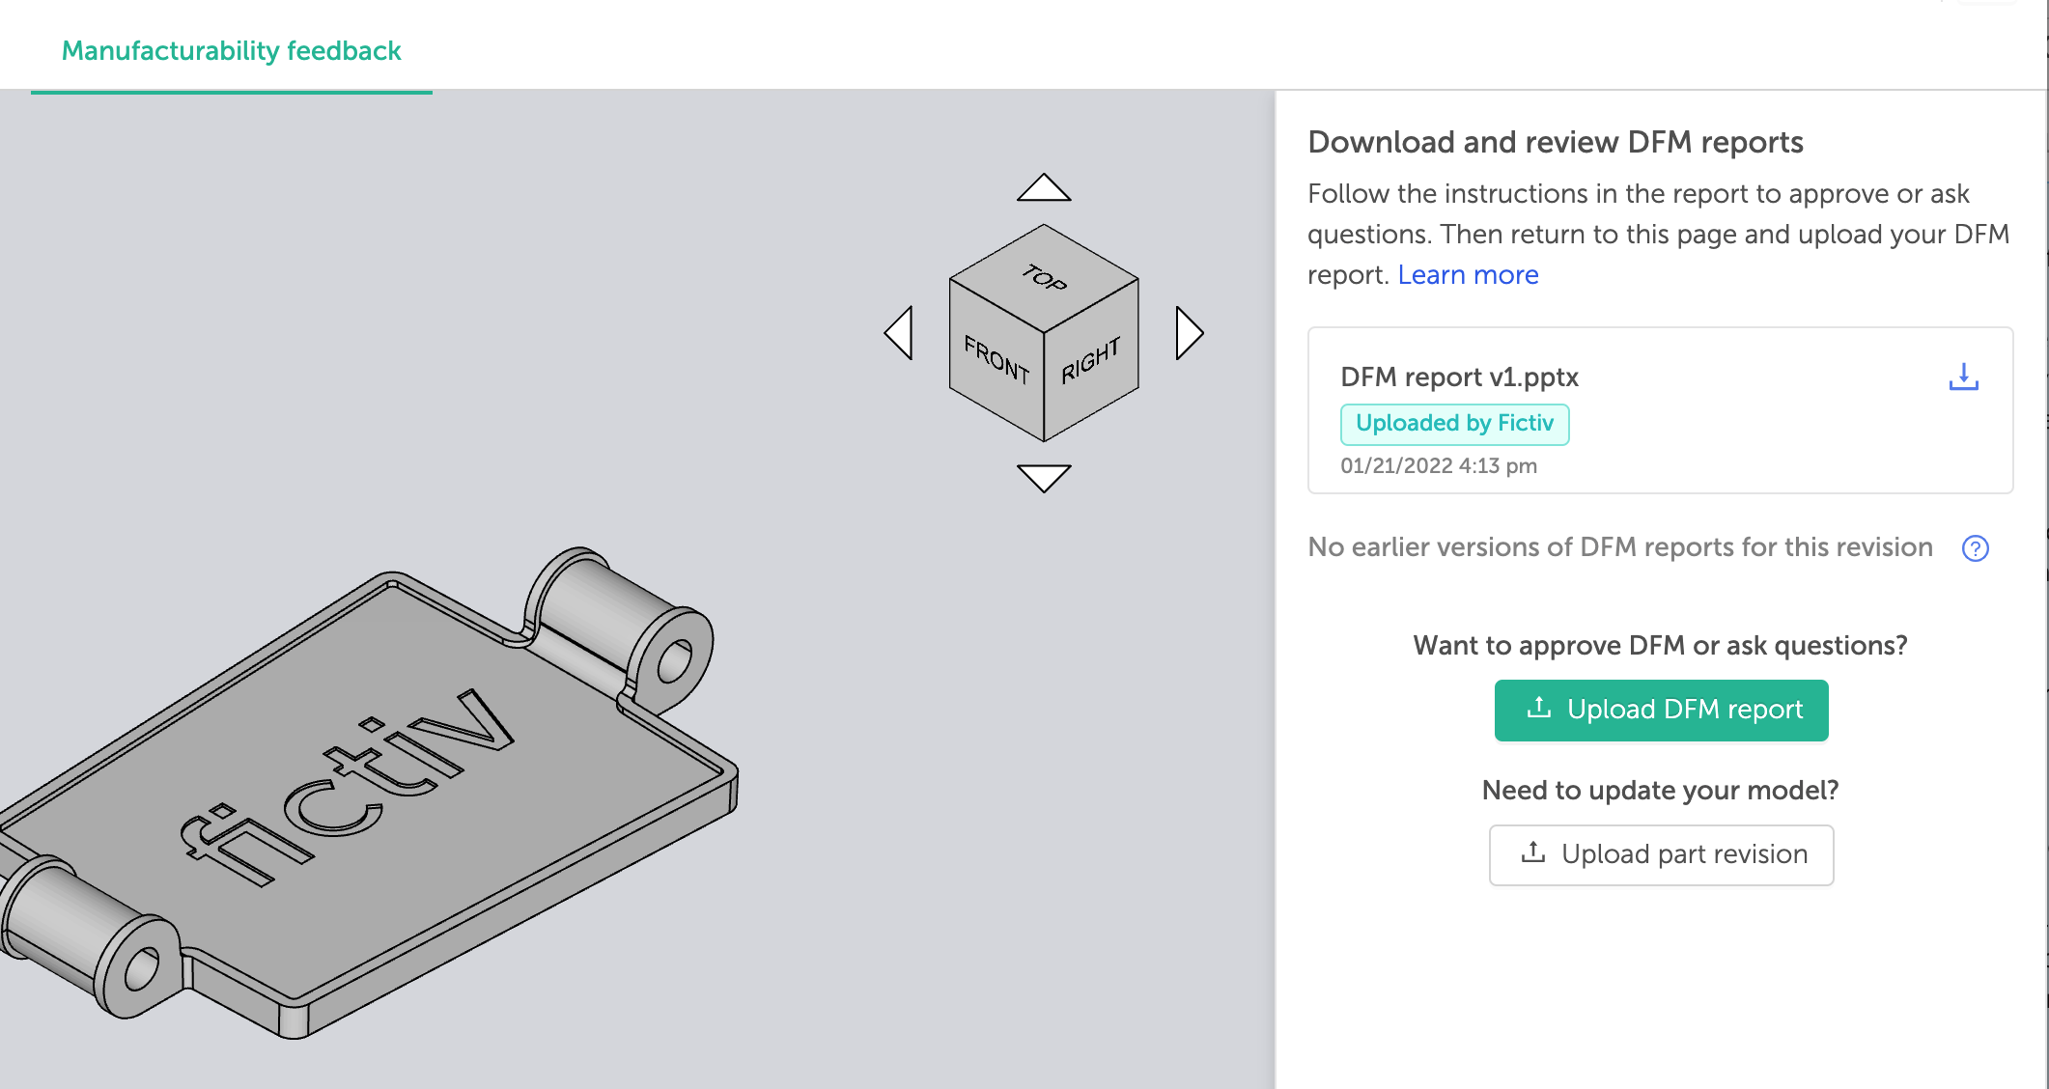Screen dimensions: 2049x1089
Task: Open the Manufacturability feedback tab
Action: [x=232, y=51]
